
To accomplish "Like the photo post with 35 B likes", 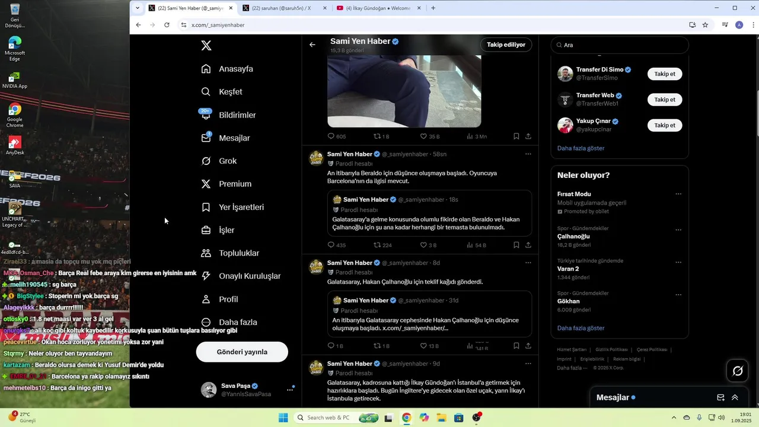I will click(429, 136).
